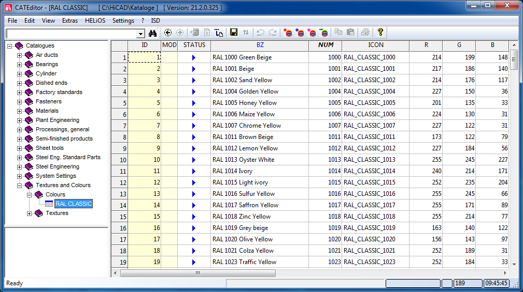Screen dimensions: 523x292
Task: Click the green-minus database delete icon
Action: 324,33
